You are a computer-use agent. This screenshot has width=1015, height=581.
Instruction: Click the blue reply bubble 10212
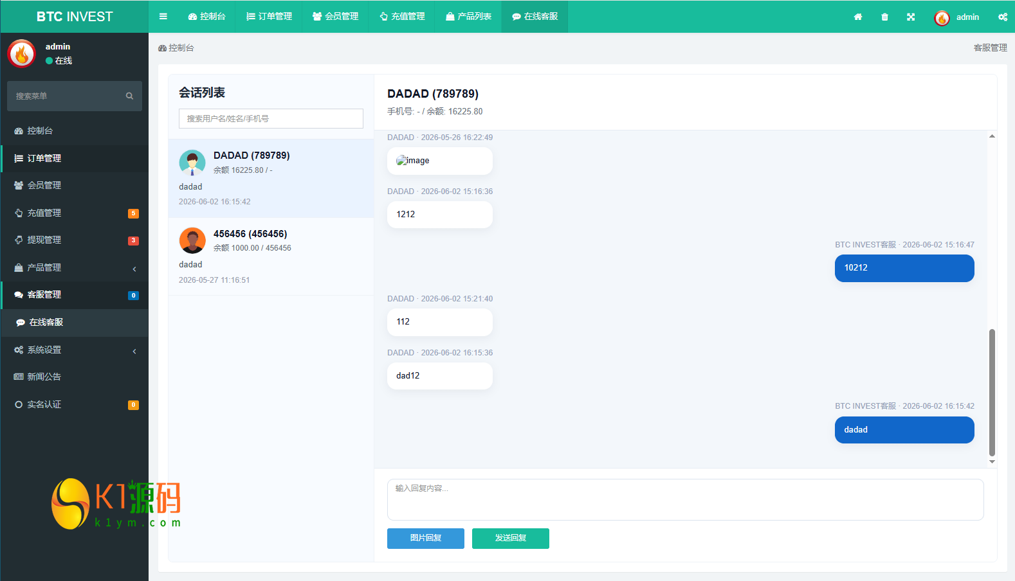904,268
